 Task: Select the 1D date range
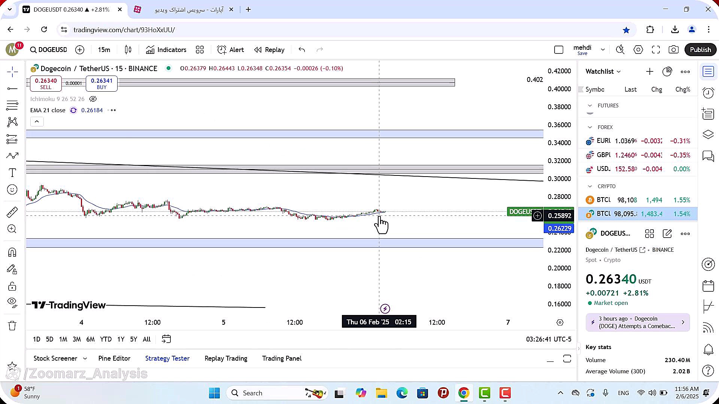click(x=36, y=339)
